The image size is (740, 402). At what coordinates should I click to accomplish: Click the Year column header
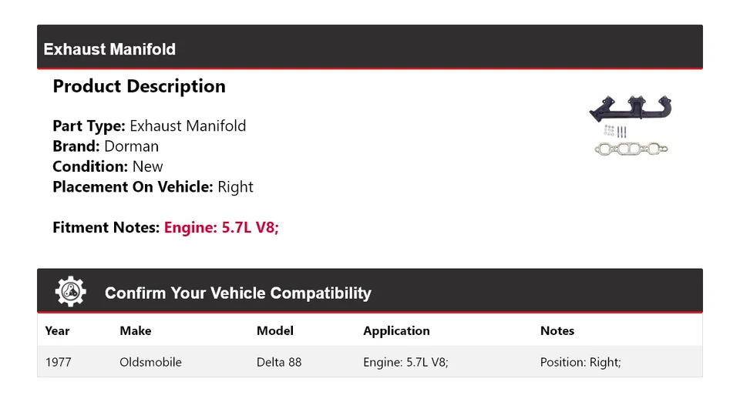point(57,330)
